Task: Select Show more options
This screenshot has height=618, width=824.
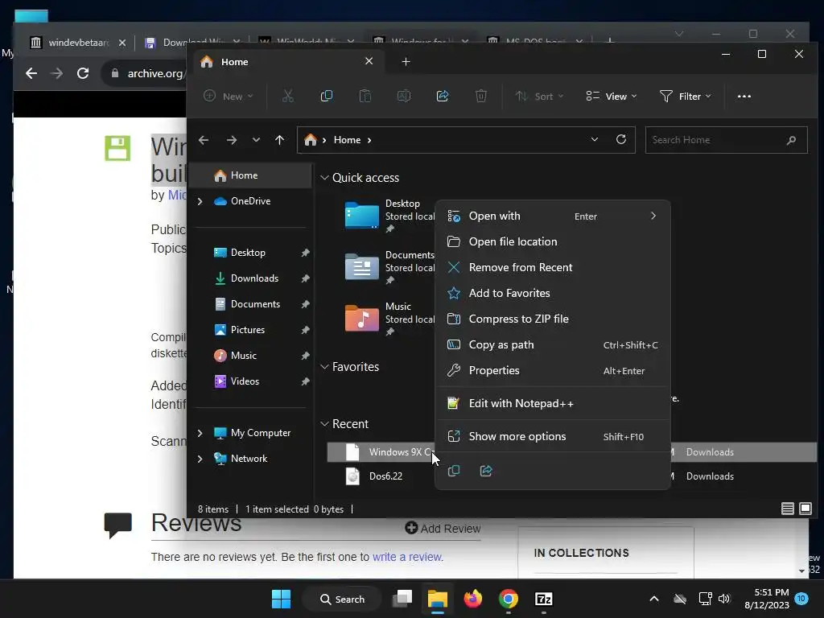Action: (x=552, y=437)
